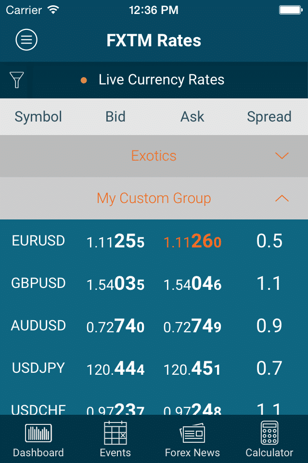Tap the USDJPY spread value 0.7
This screenshot has width=308, height=463.
pyautogui.click(x=269, y=368)
